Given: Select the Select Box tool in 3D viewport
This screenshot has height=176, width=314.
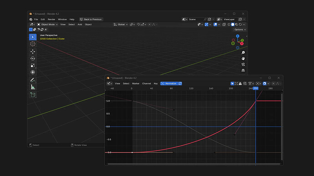Looking at the screenshot, I should (33, 37).
